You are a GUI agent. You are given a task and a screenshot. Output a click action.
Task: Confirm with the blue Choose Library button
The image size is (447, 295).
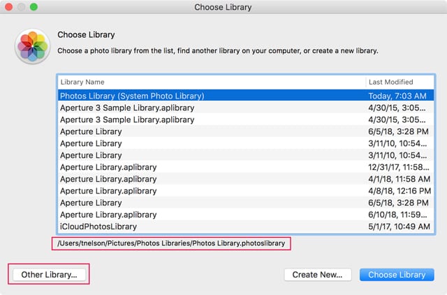(397, 275)
